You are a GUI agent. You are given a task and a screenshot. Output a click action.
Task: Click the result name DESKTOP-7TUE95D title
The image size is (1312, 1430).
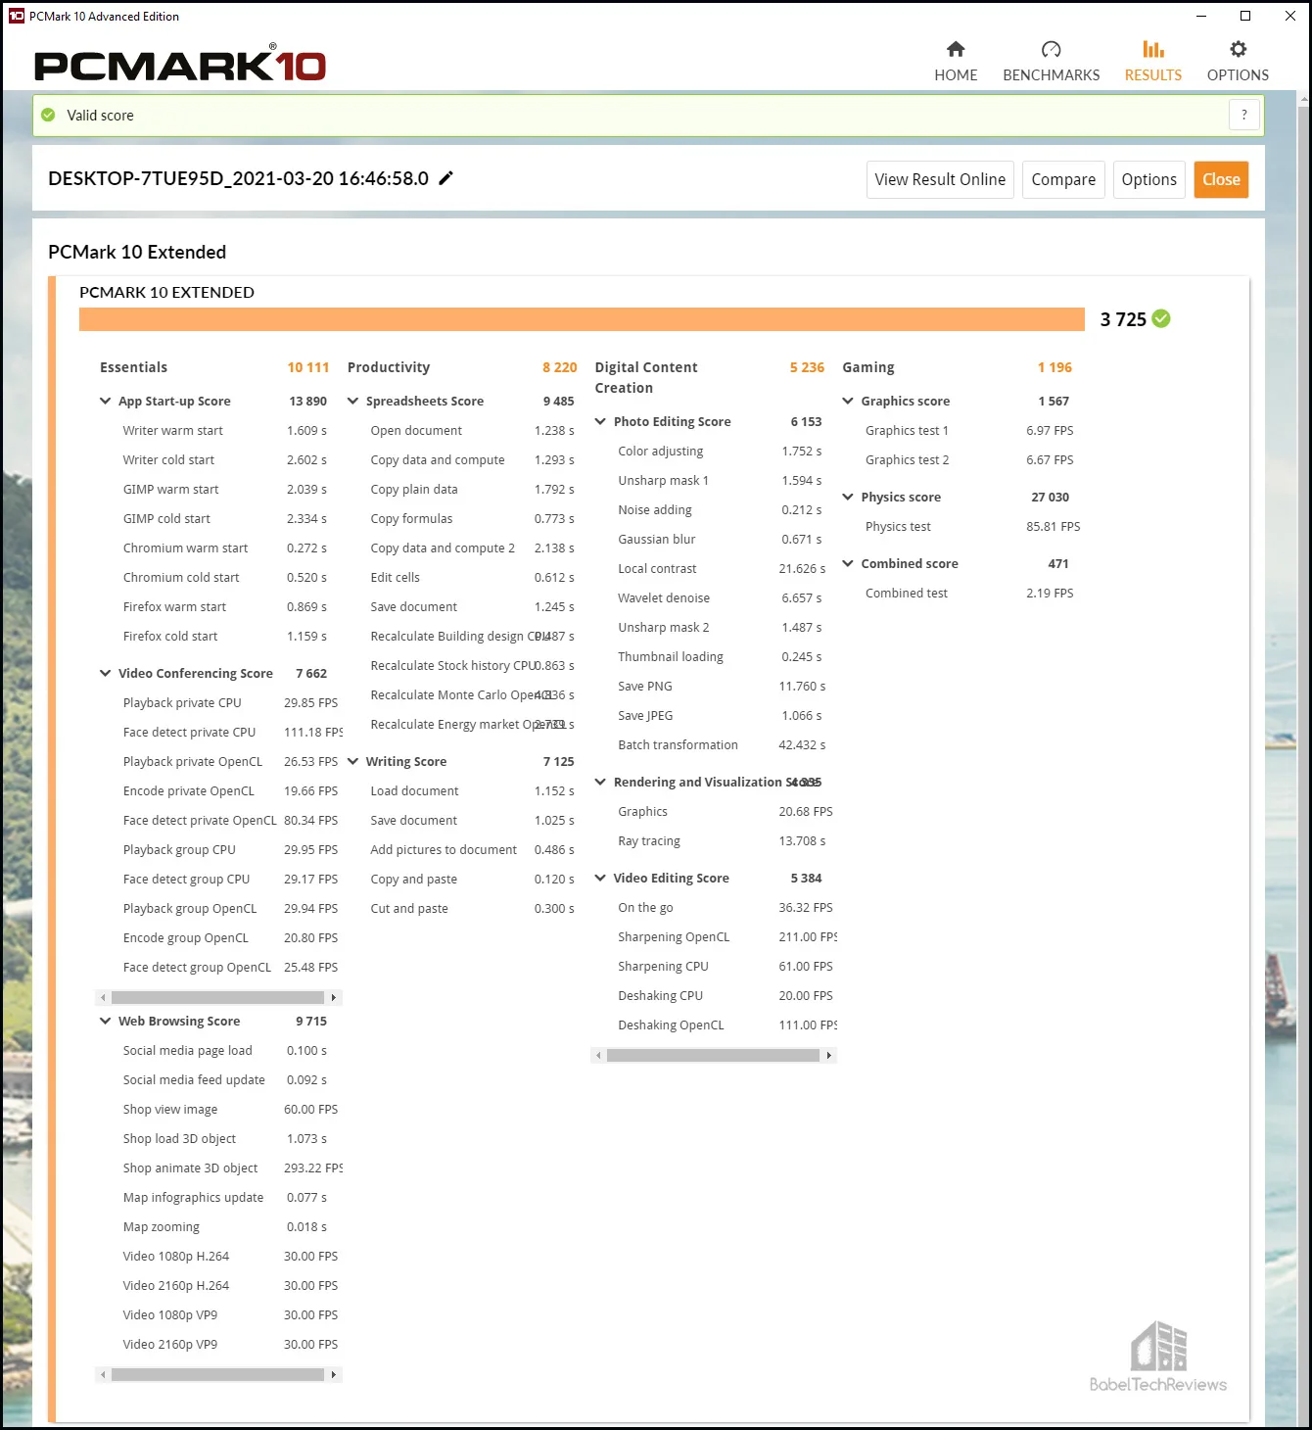[238, 178]
